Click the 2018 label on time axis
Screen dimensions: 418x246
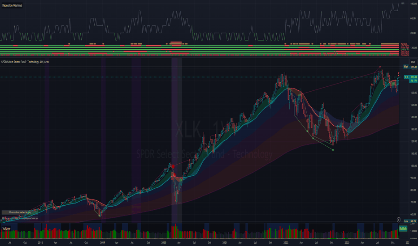40,242
